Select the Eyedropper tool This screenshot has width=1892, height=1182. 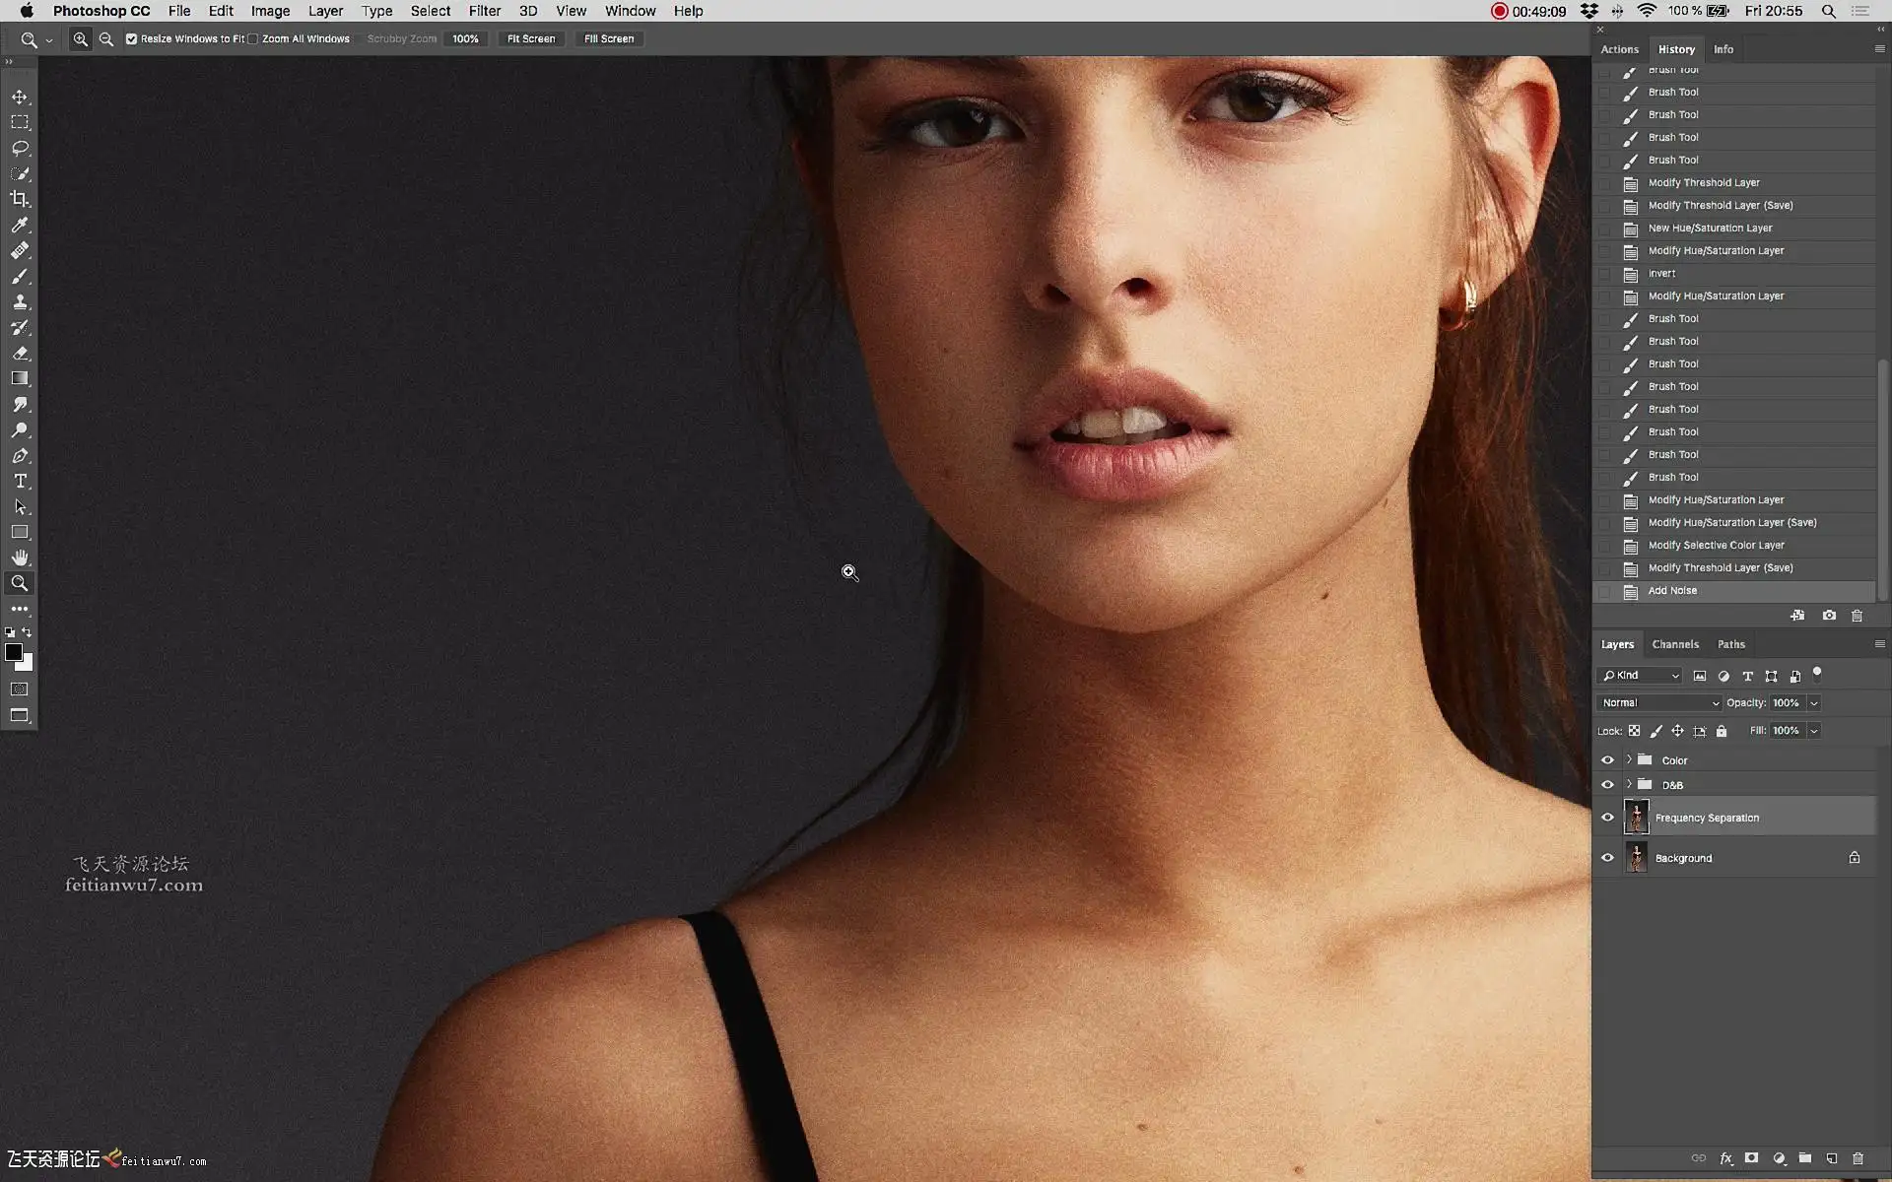20,225
